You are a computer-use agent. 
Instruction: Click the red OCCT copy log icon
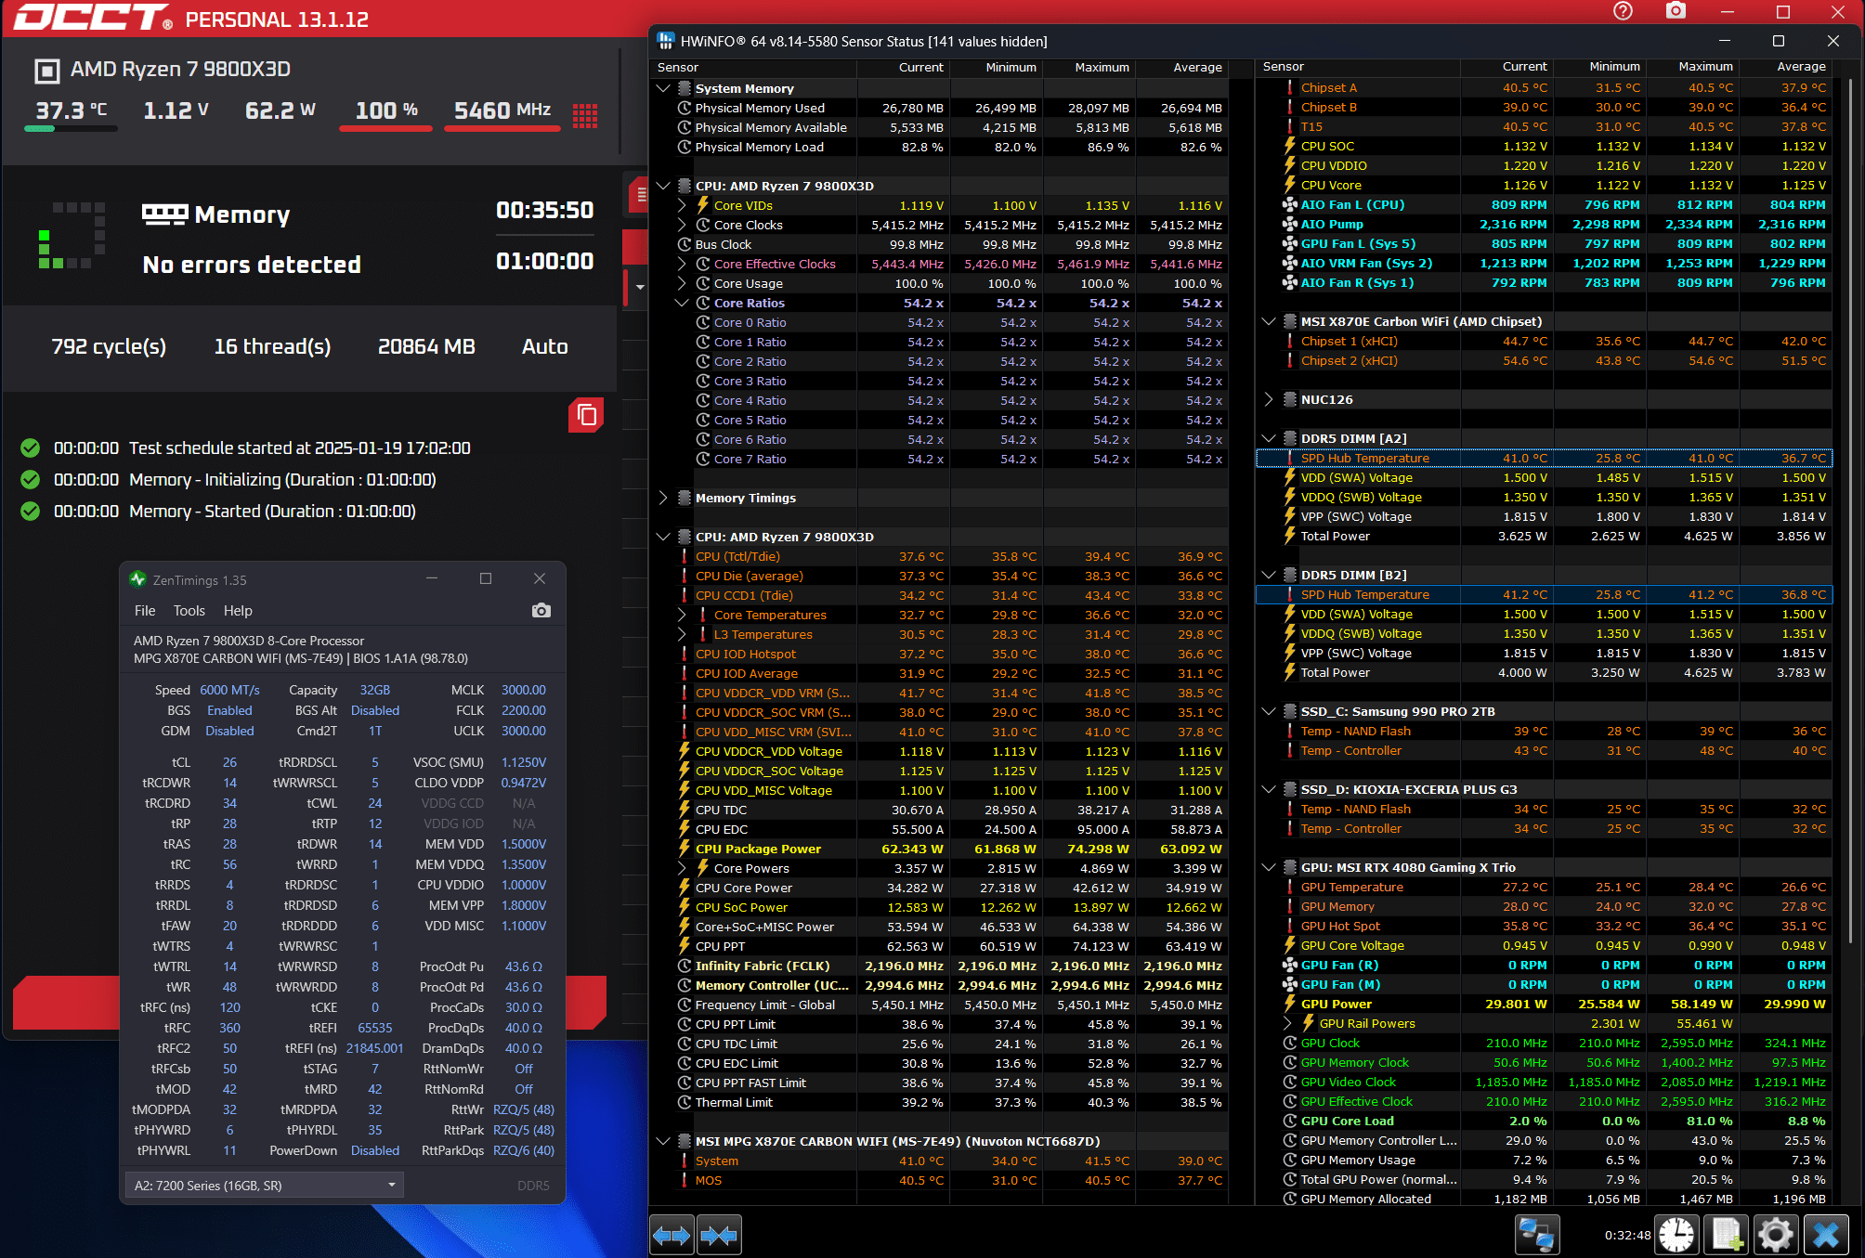586,414
